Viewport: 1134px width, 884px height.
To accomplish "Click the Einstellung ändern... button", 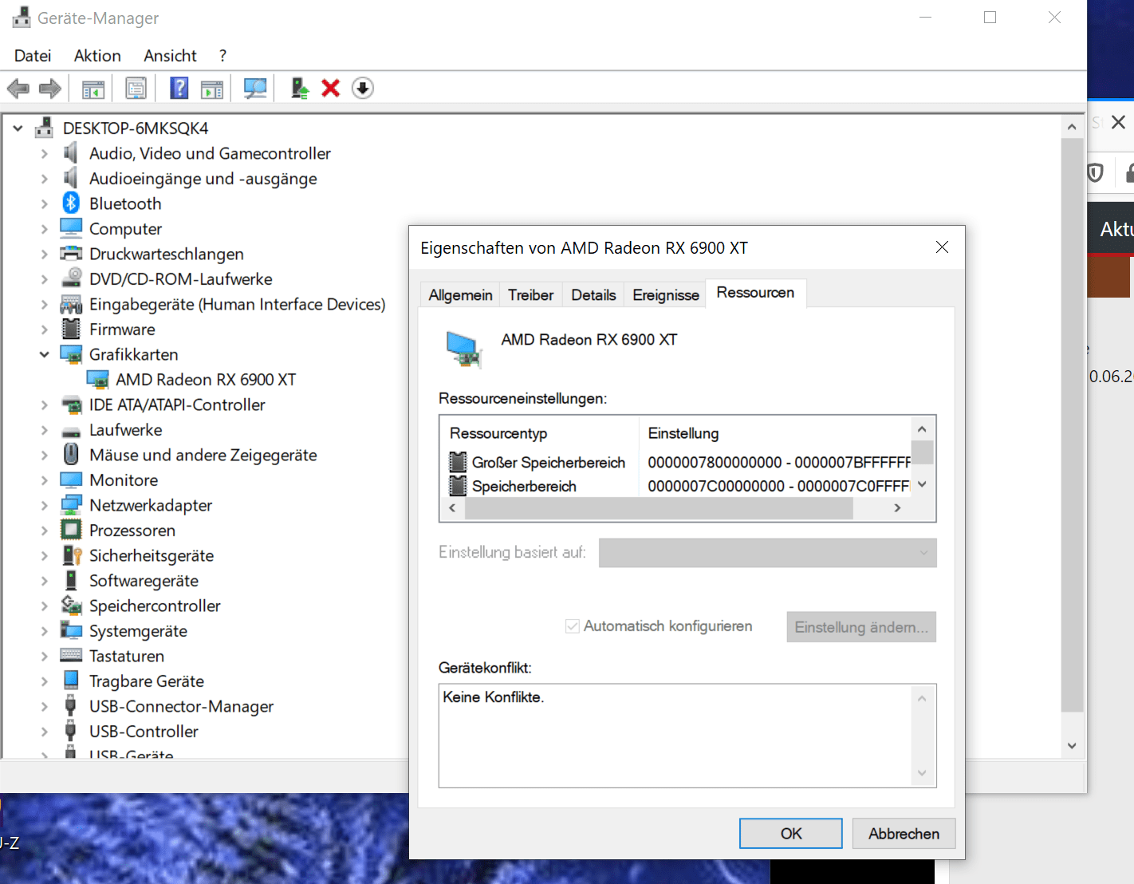I will (x=861, y=627).
